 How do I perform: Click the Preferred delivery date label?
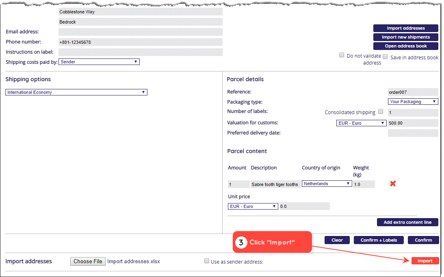pos(254,133)
